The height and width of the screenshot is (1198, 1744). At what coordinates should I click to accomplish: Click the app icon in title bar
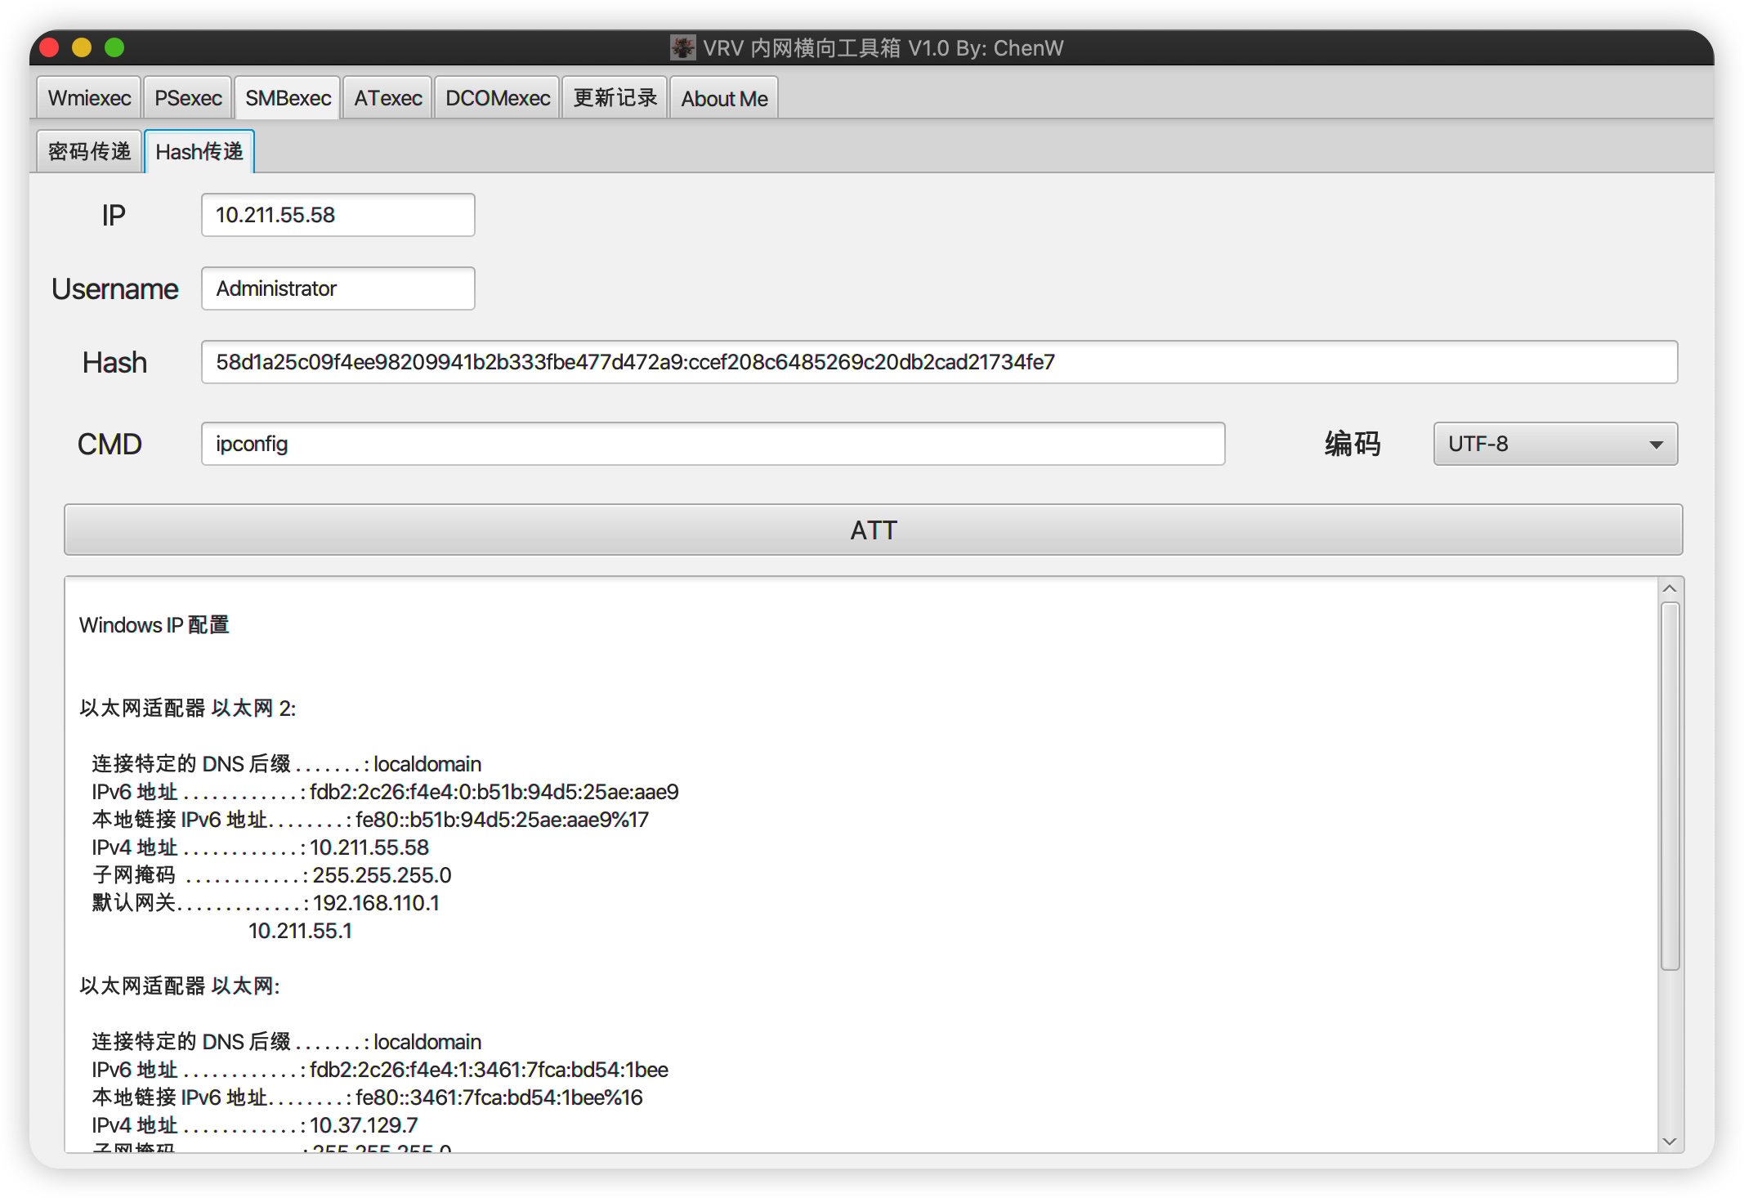pos(682,47)
